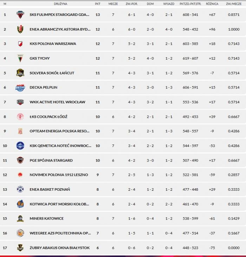Click the GKS Tychy team crest
The width and height of the screenshot is (246, 257).
point(20,58)
